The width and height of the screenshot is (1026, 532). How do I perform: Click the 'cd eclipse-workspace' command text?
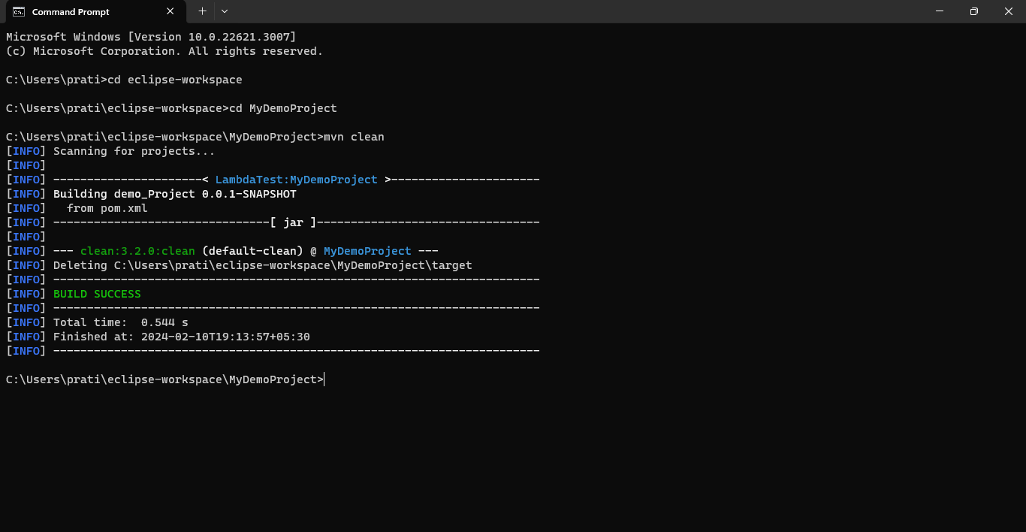click(x=174, y=80)
